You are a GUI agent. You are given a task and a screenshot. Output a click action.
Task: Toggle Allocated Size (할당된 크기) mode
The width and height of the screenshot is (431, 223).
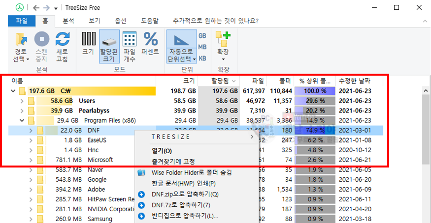[x=109, y=47]
